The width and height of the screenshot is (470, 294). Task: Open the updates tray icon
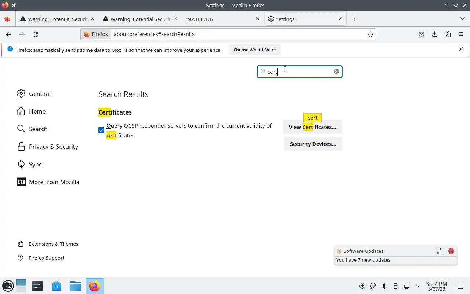click(x=362, y=286)
